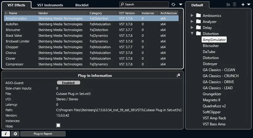This screenshot has width=253, height=138.
Task: Select the Distortion plug-in under Distortion folder
Action: [x=211, y=58]
